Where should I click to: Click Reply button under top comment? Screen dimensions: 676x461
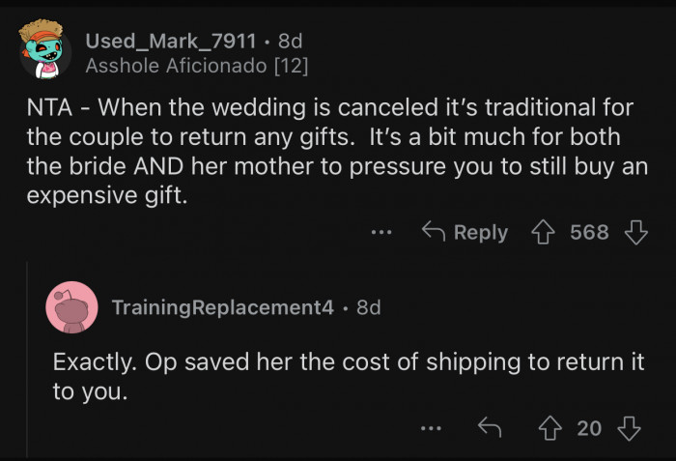pyautogui.click(x=466, y=232)
